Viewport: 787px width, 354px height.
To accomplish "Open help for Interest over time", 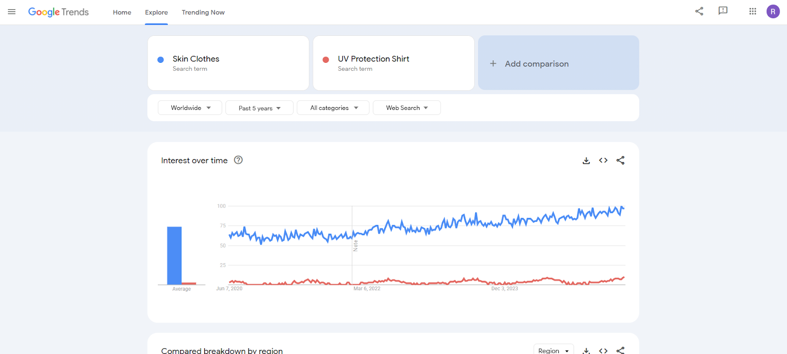I will tap(239, 160).
